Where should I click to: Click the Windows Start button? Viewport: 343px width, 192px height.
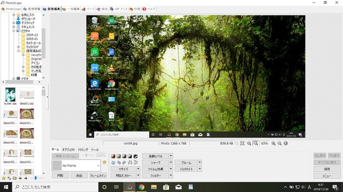click(x=6, y=187)
